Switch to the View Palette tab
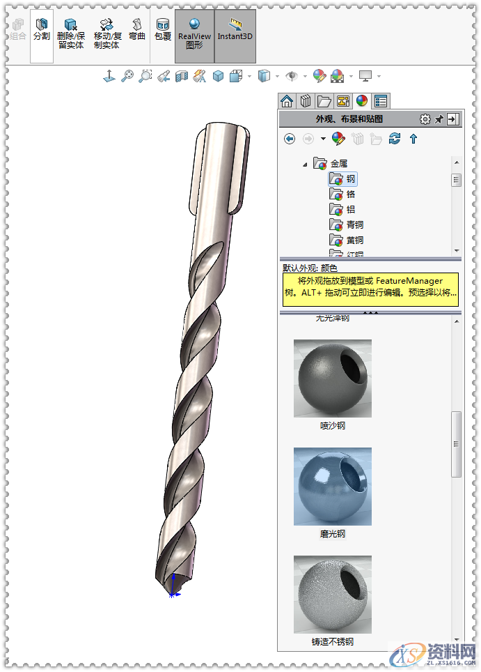Viewport: 481px width, 672px height. pos(343,101)
